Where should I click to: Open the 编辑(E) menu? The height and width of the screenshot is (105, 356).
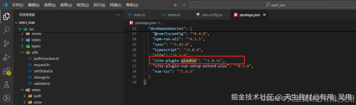pos(34,5)
